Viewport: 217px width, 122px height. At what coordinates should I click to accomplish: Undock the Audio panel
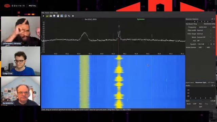point(212,85)
